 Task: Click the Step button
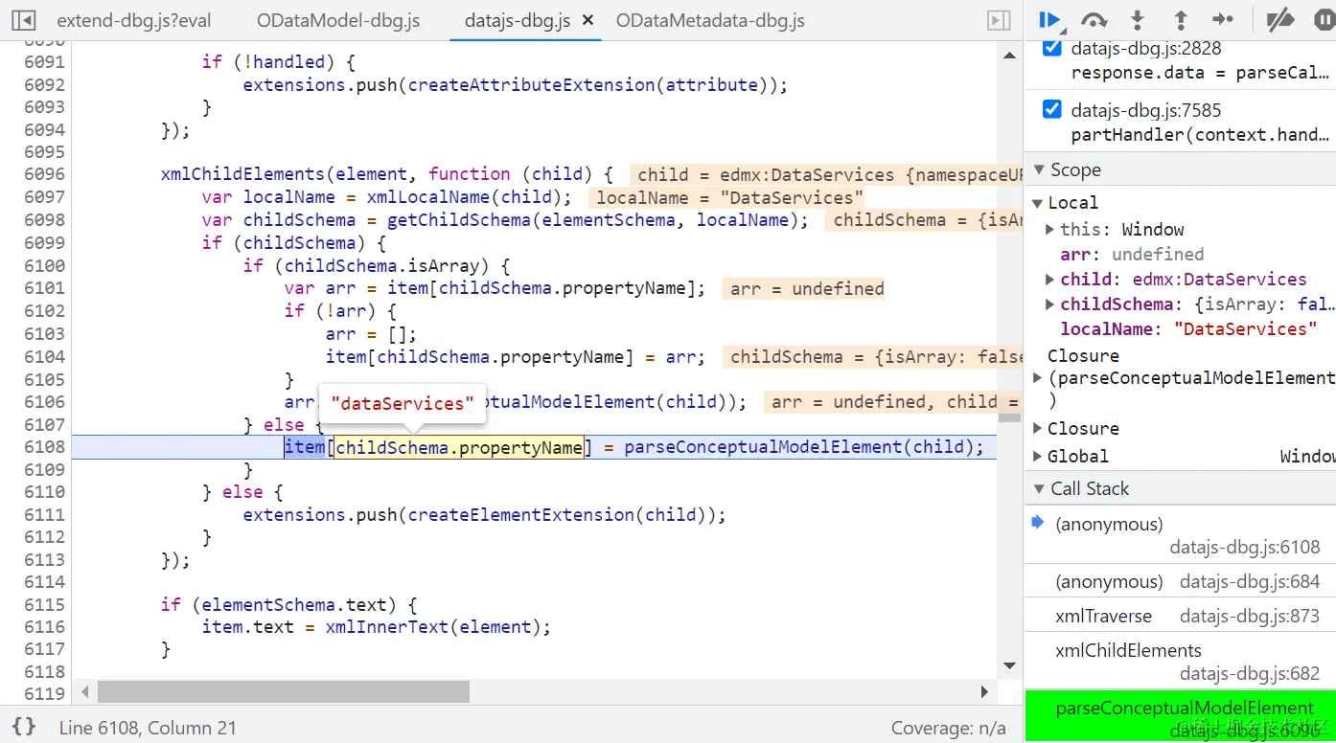pyautogui.click(x=1223, y=20)
